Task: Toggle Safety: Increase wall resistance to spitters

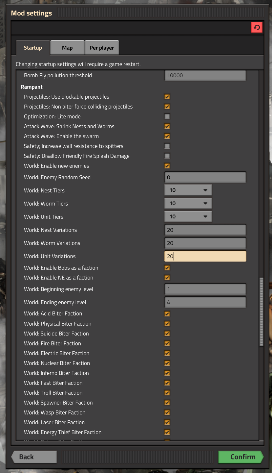Action: (x=167, y=146)
